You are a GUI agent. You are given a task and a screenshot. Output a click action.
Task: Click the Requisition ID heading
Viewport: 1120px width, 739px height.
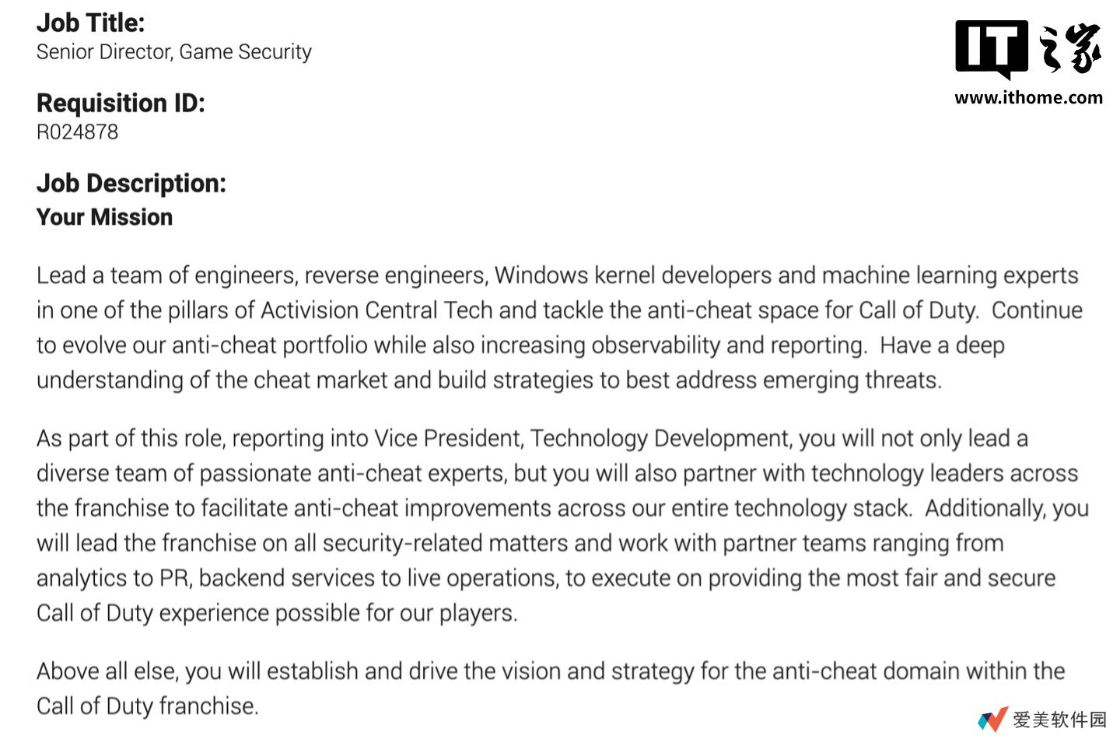(x=121, y=103)
